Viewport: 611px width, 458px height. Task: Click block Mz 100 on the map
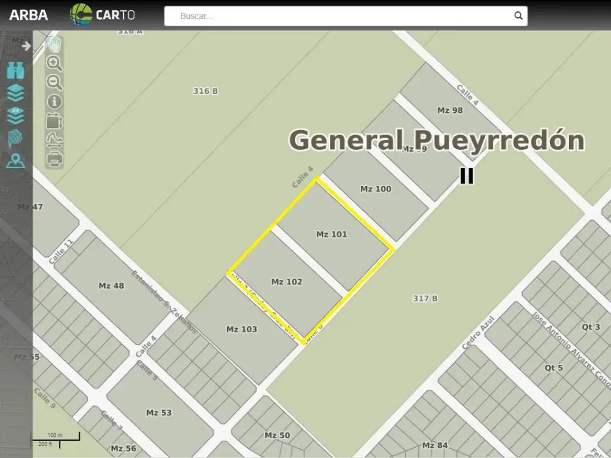(376, 189)
